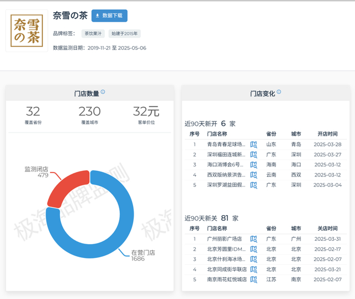
Task: Open map icon for 南京雨花虹悦城店
Action: click(x=253, y=279)
